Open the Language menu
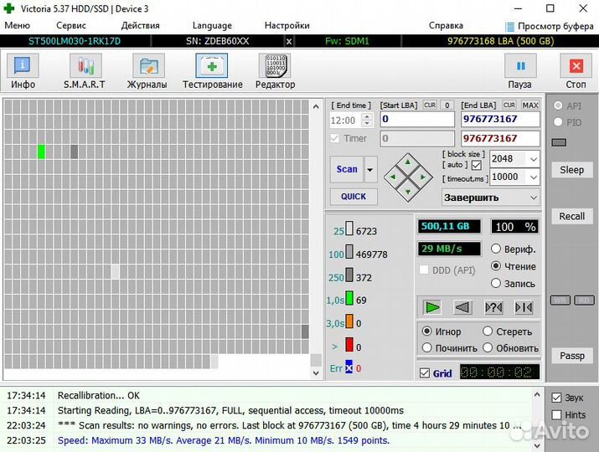The width and height of the screenshot is (599, 452). (212, 25)
